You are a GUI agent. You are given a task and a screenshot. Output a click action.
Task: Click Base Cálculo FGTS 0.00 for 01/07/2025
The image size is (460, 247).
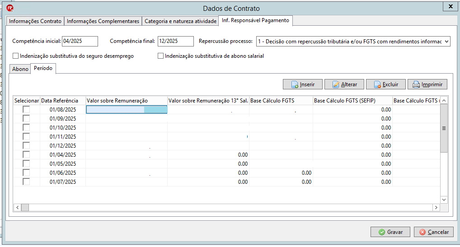tap(306, 182)
